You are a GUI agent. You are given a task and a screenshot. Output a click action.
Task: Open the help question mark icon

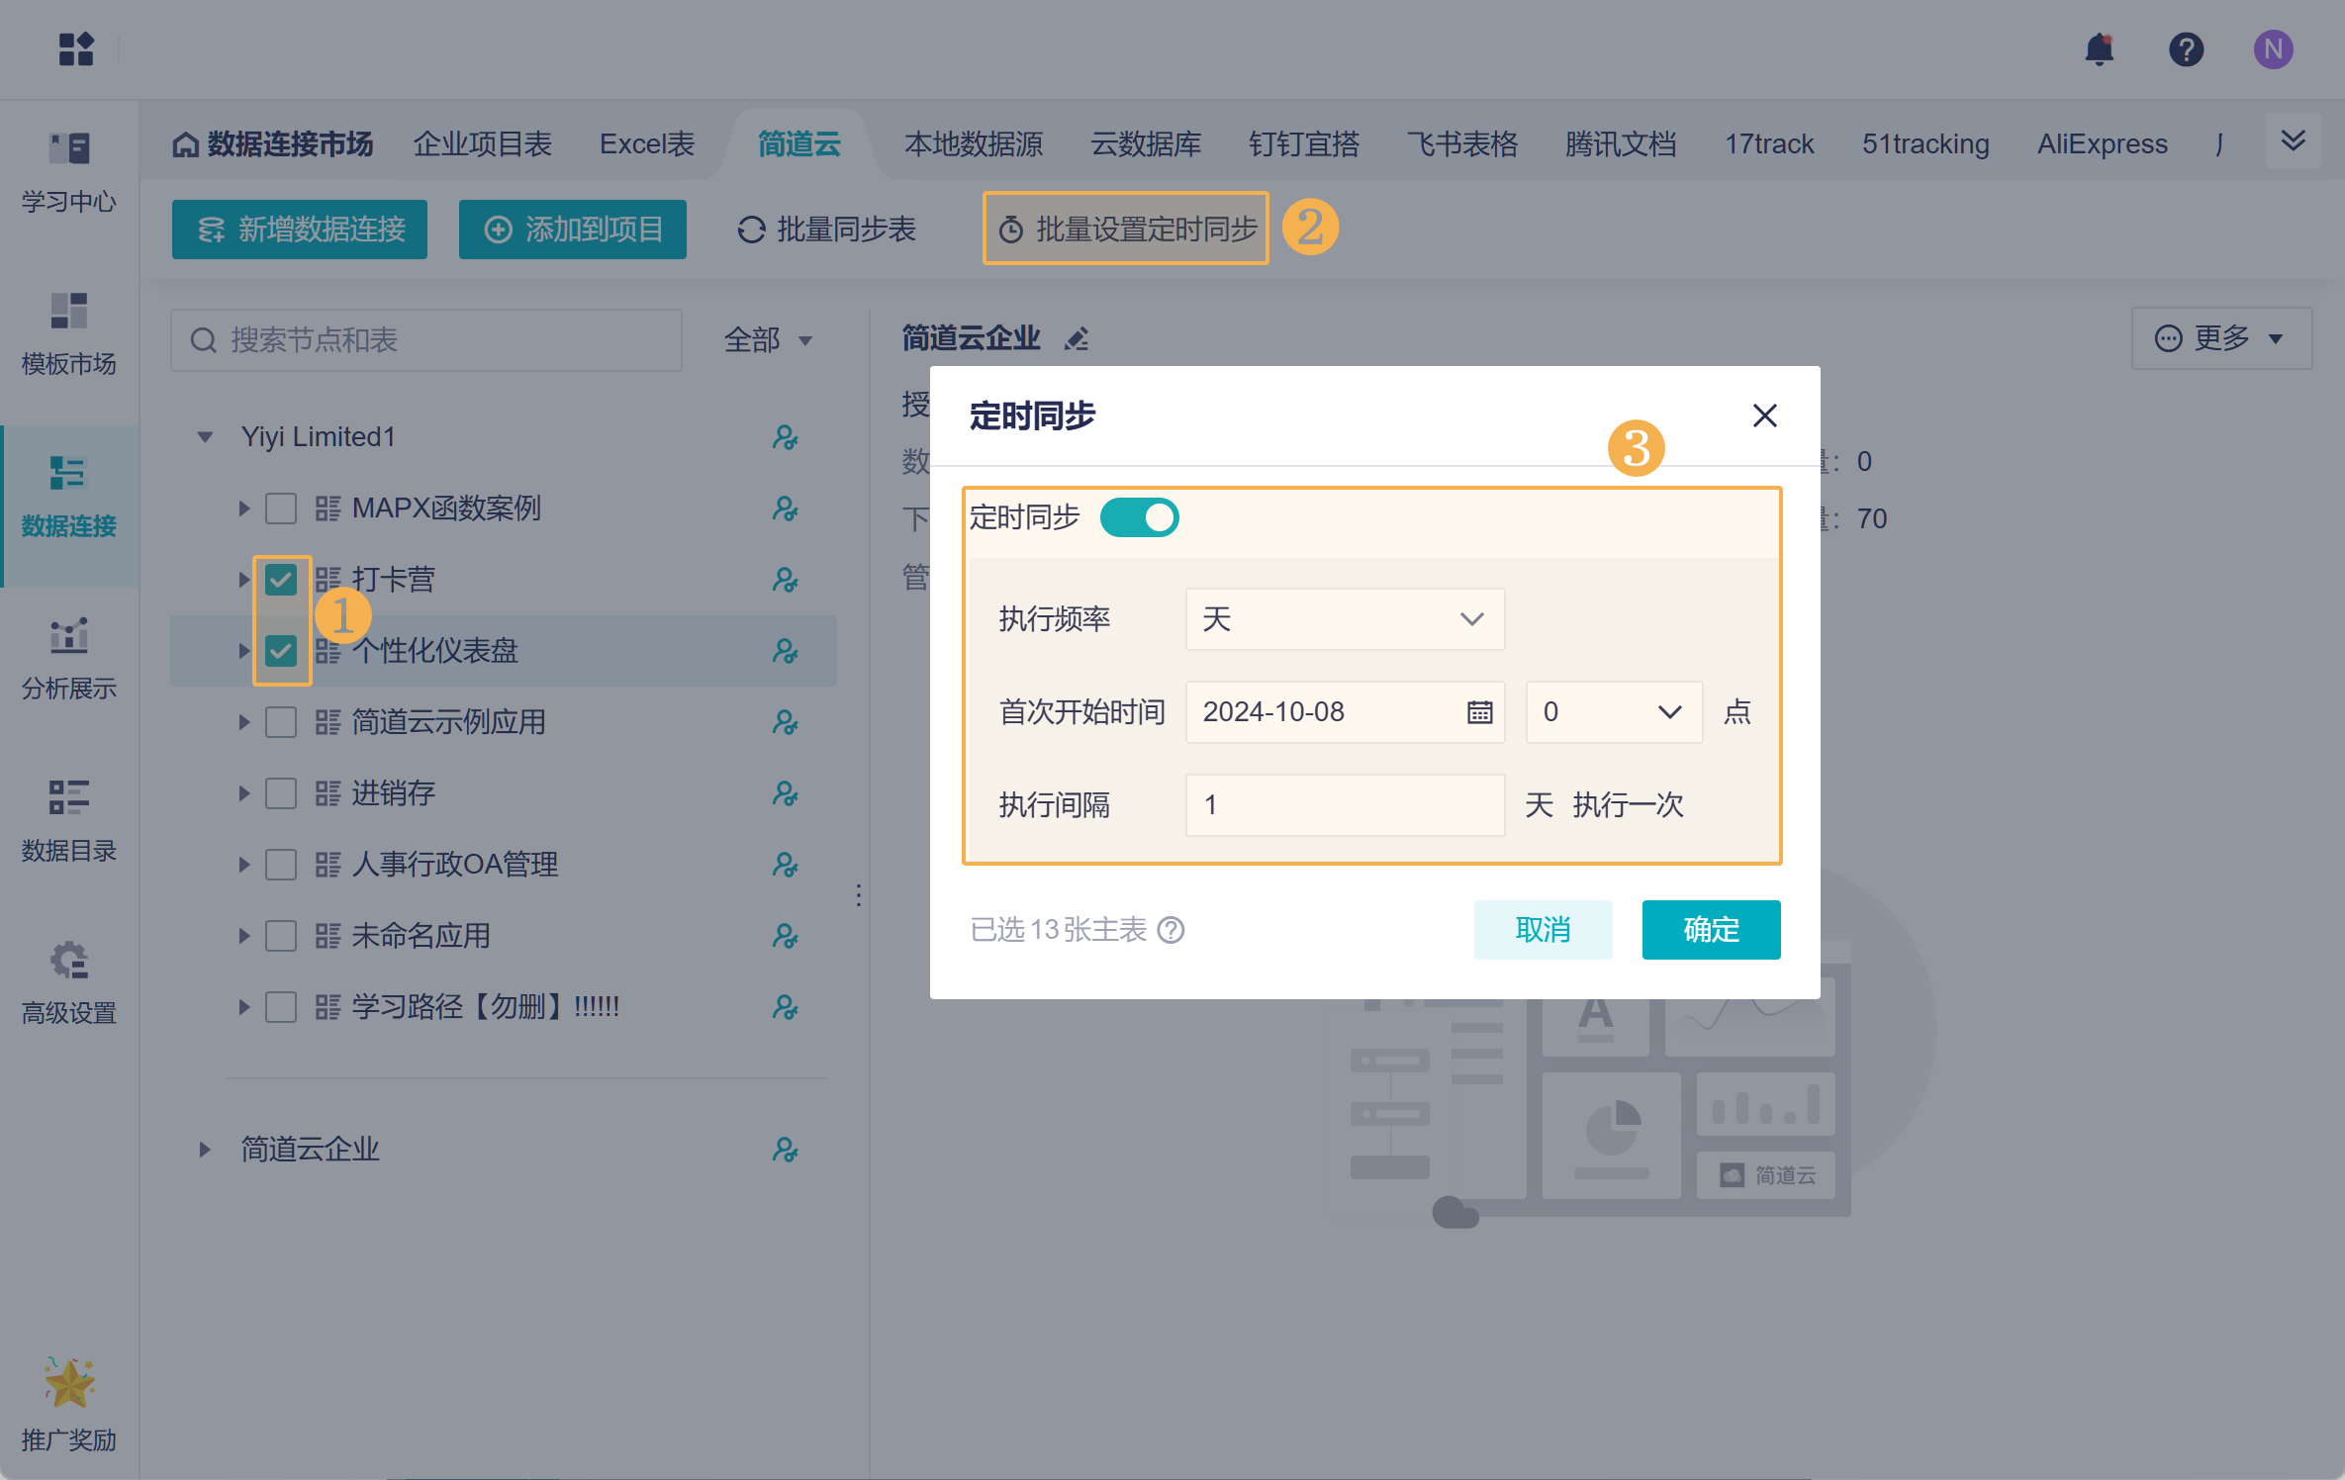(2186, 49)
